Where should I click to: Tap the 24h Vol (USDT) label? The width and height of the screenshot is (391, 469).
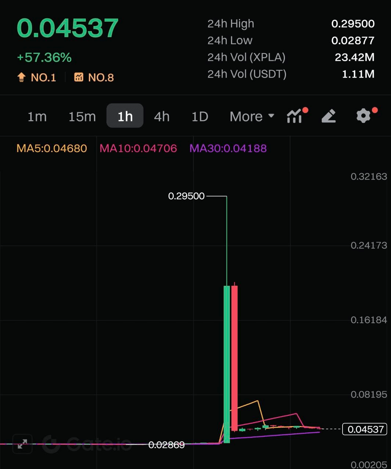247,74
